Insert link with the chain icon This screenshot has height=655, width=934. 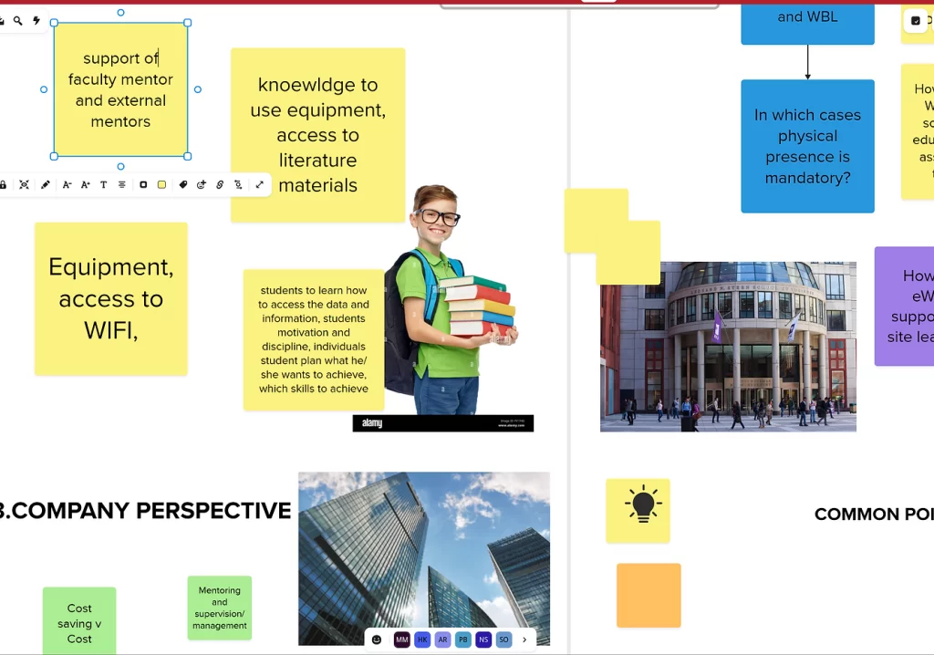[220, 185]
